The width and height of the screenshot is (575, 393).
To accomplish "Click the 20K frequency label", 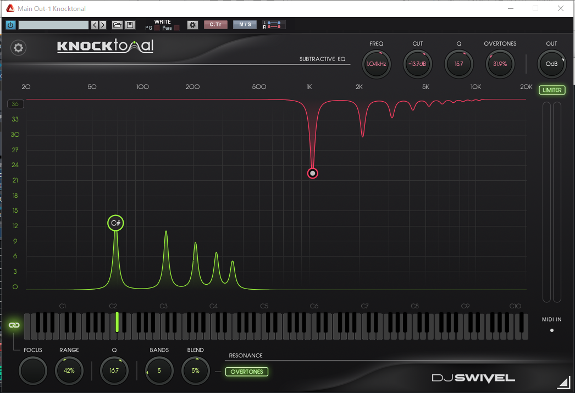I will (526, 87).
